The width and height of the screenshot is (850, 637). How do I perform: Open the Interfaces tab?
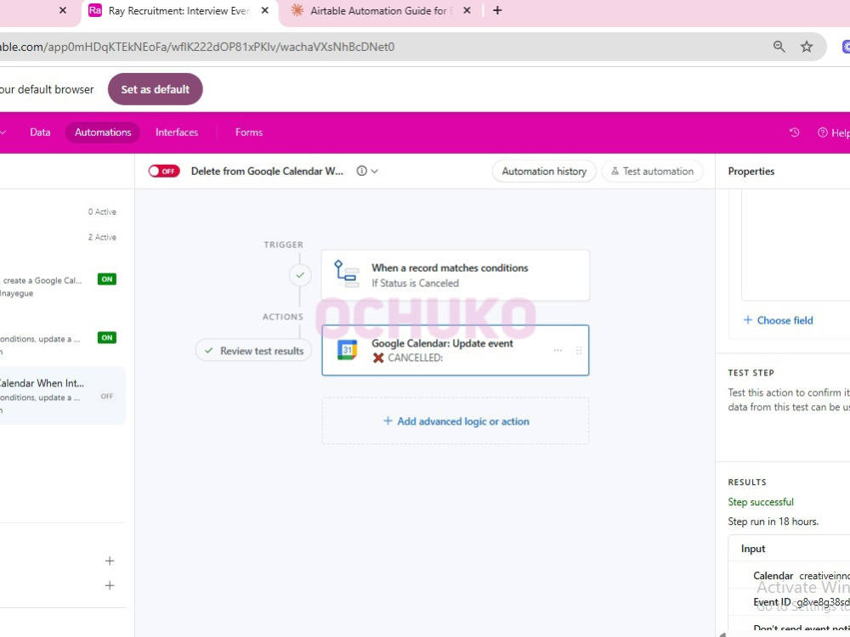coord(177,132)
